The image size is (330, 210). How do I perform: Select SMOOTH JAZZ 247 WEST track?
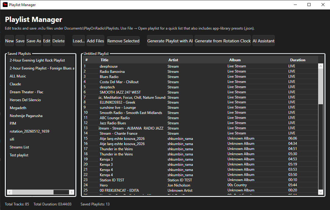coord(200,92)
